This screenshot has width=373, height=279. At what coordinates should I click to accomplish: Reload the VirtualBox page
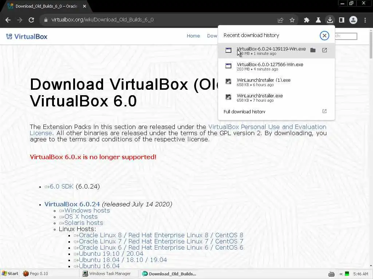pyautogui.click(x=31, y=20)
